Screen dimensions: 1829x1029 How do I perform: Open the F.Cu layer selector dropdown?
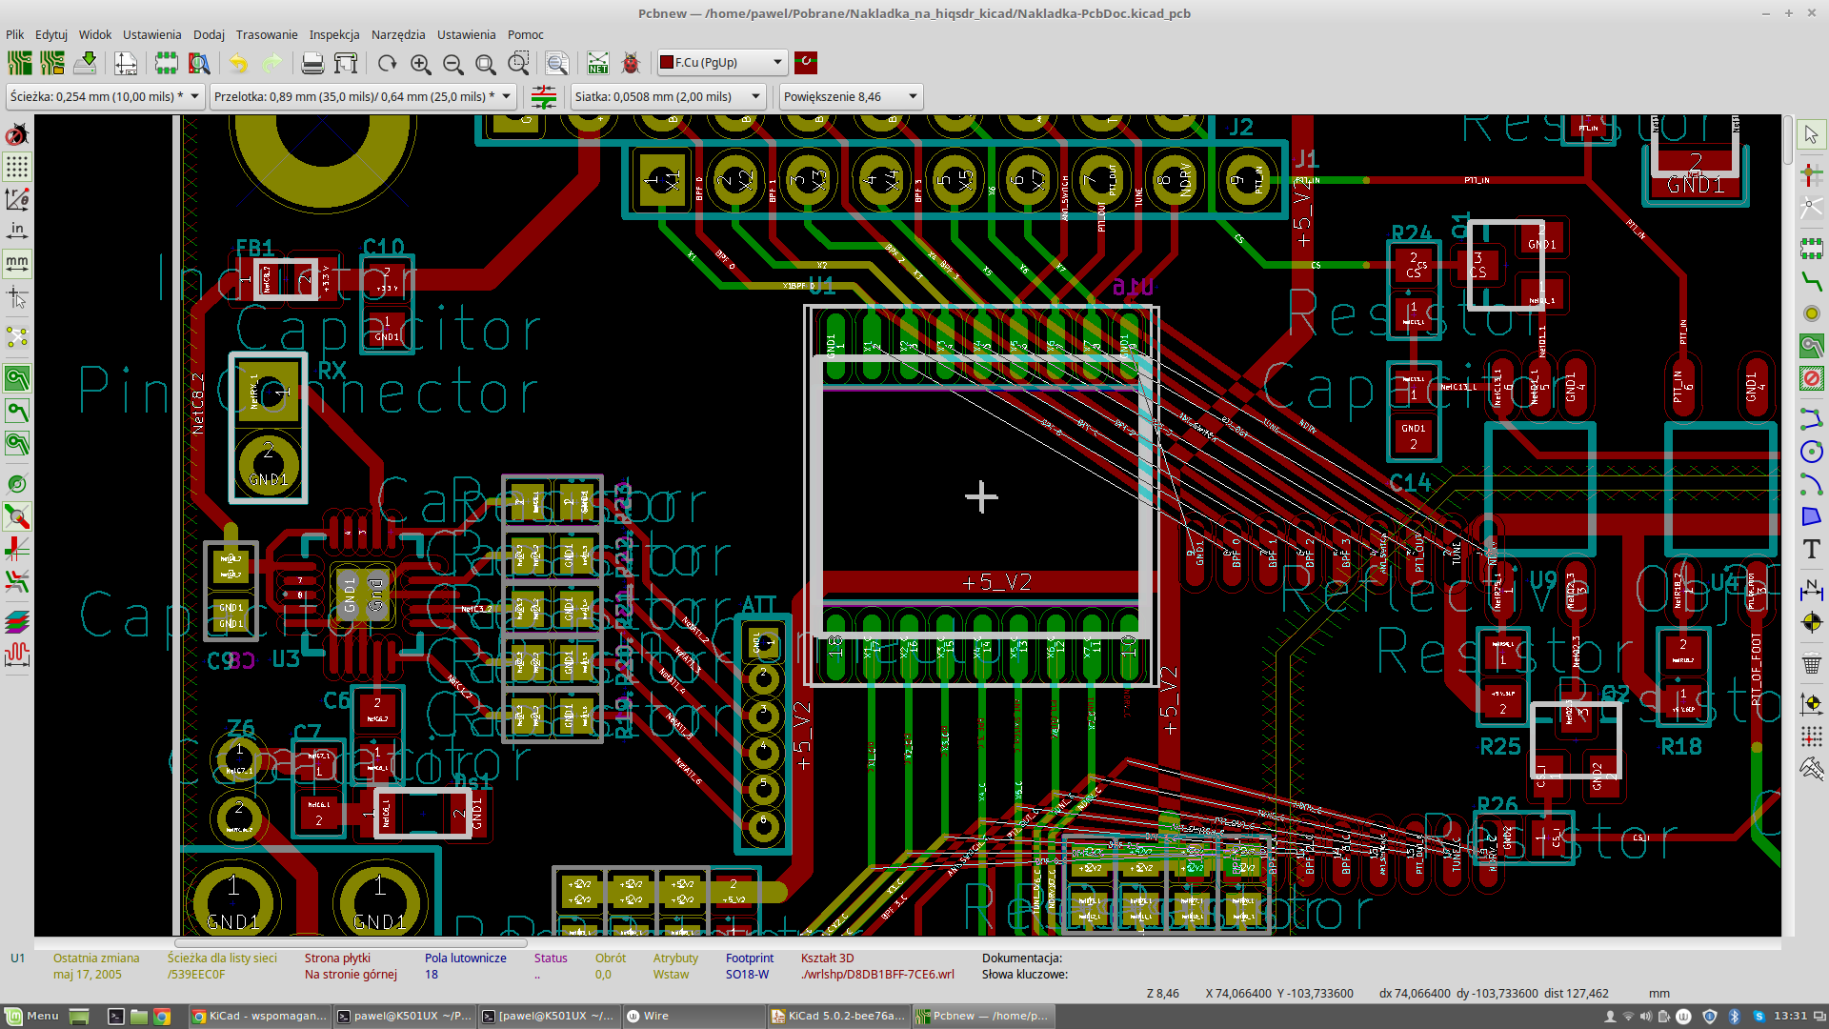(777, 63)
